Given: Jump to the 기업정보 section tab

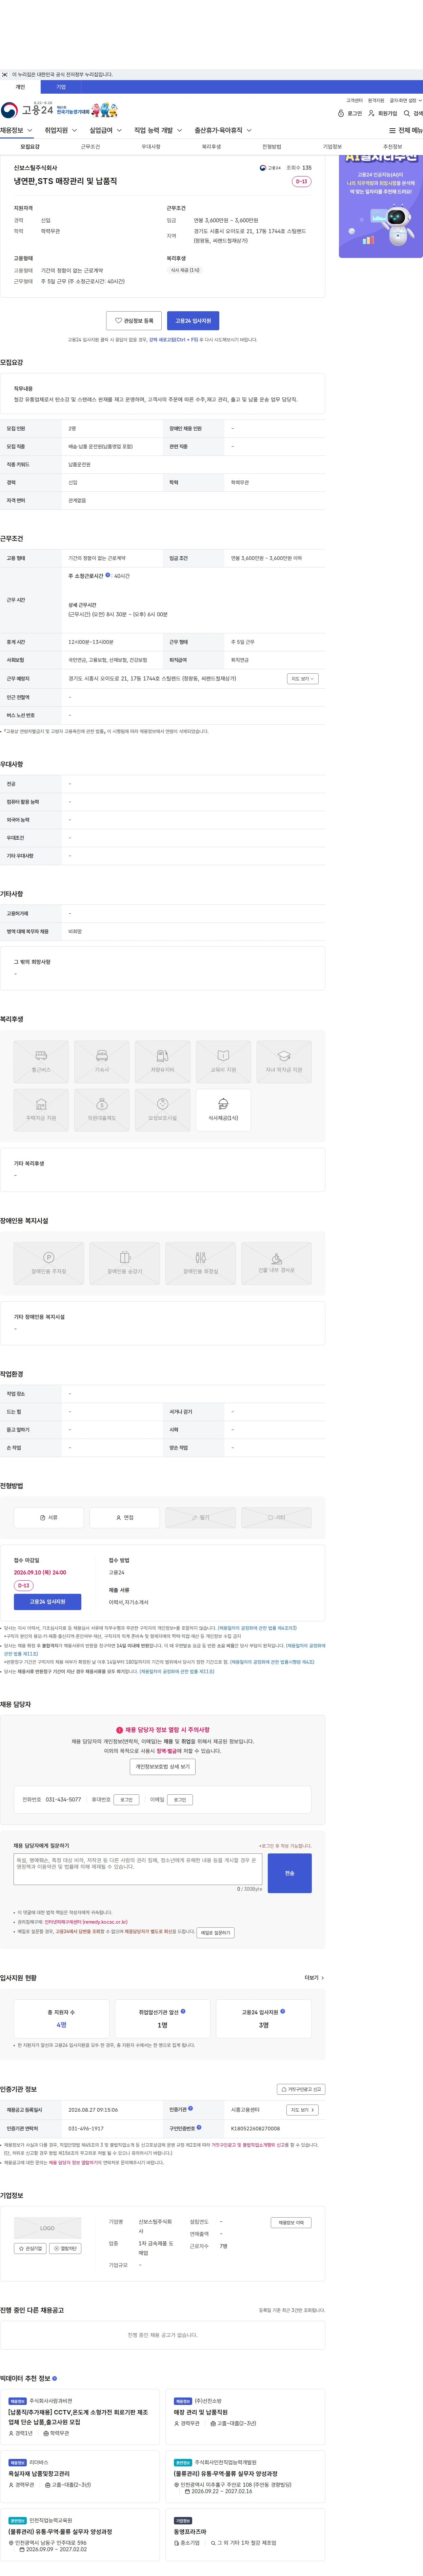Looking at the screenshot, I should (x=332, y=147).
